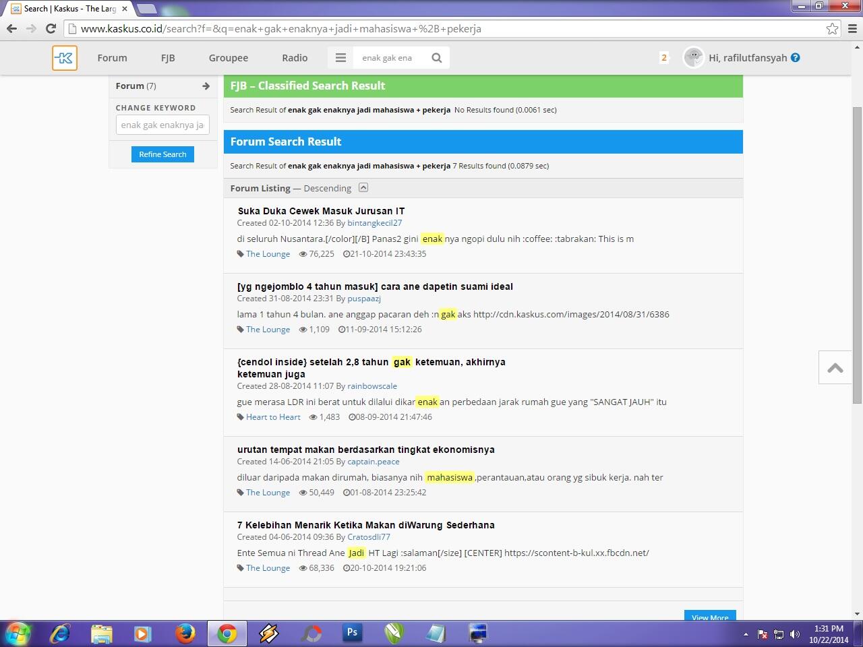Open Firefox from the taskbar

pyautogui.click(x=185, y=634)
